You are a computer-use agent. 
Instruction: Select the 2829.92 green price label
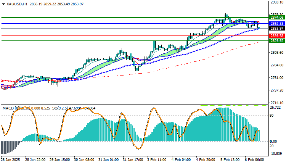(x=277, y=41)
